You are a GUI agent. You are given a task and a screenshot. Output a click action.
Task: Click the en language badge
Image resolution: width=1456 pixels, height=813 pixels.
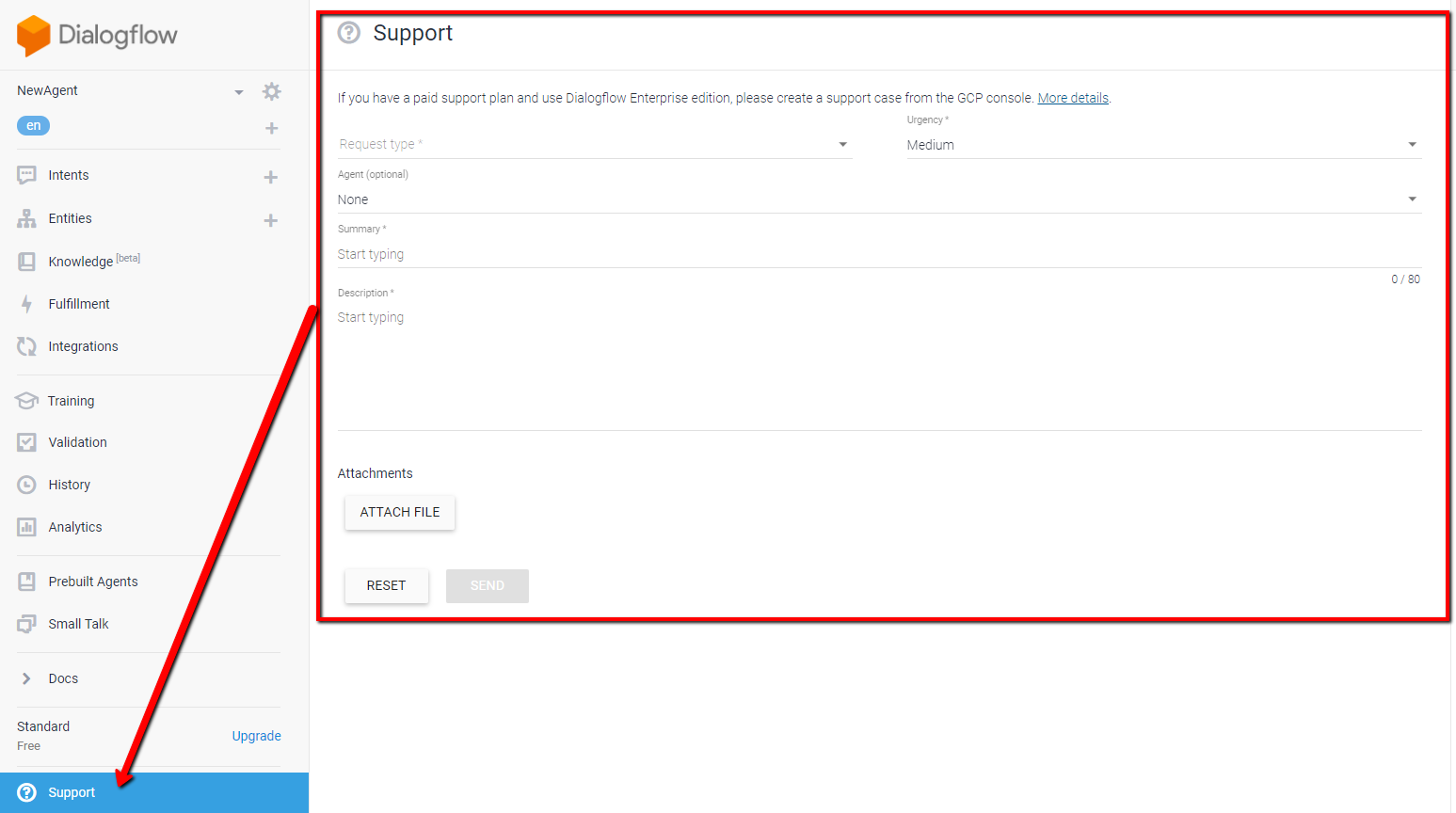tap(34, 125)
